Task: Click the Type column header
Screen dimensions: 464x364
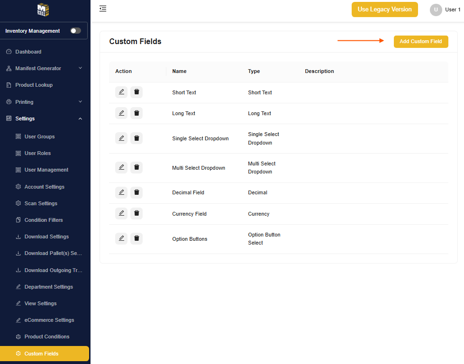Action: point(254,71)
